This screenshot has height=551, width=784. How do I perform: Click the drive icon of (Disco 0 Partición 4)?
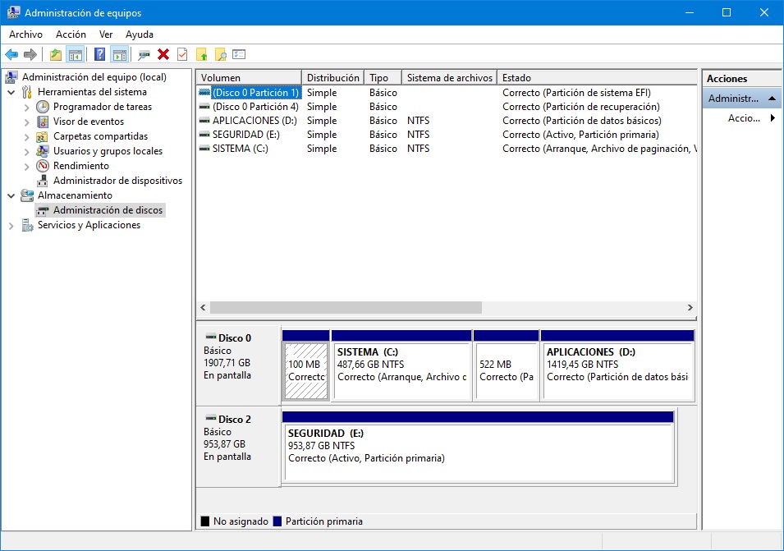click(204, 107)
